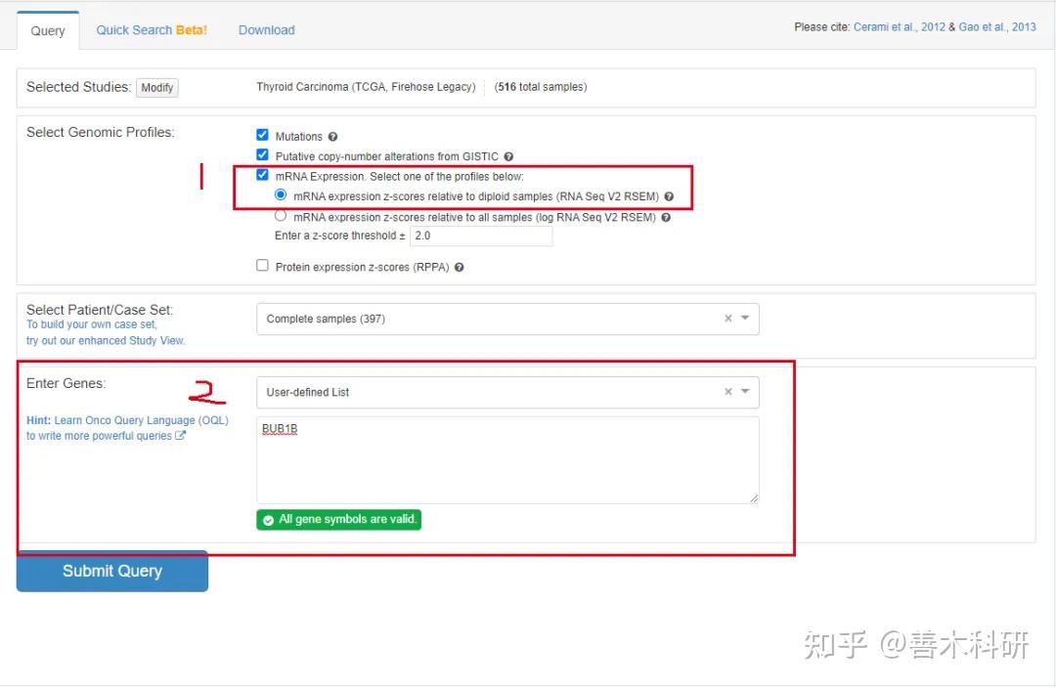Open help icon for all samples z-scores

coord(666,217)
